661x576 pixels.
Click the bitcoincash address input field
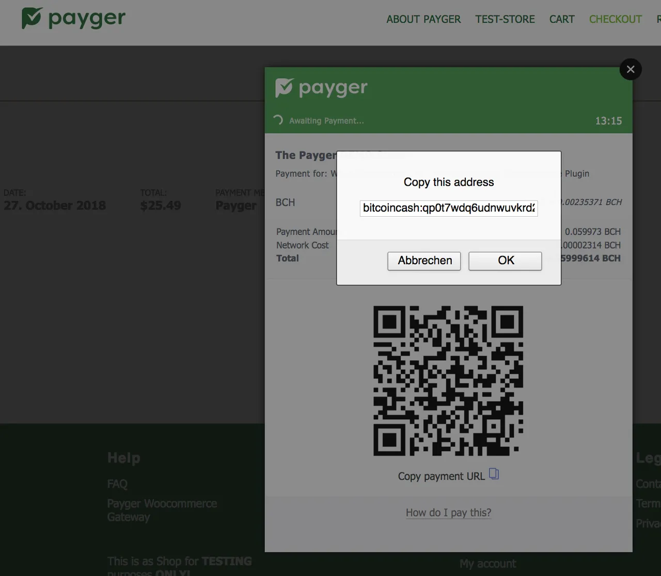coord(449,208)
